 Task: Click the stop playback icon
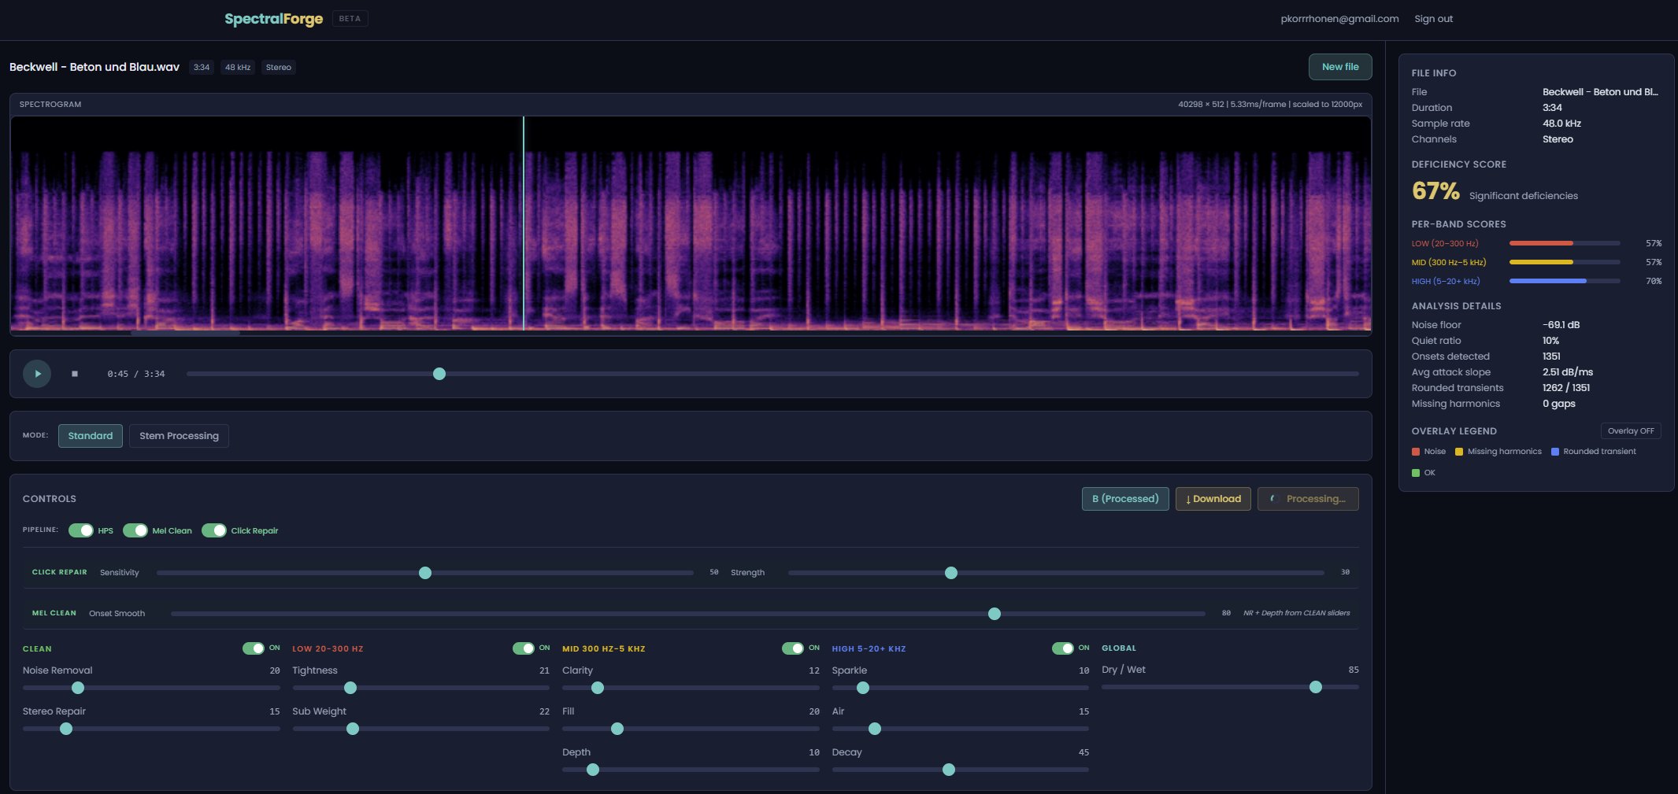(76, 374)
